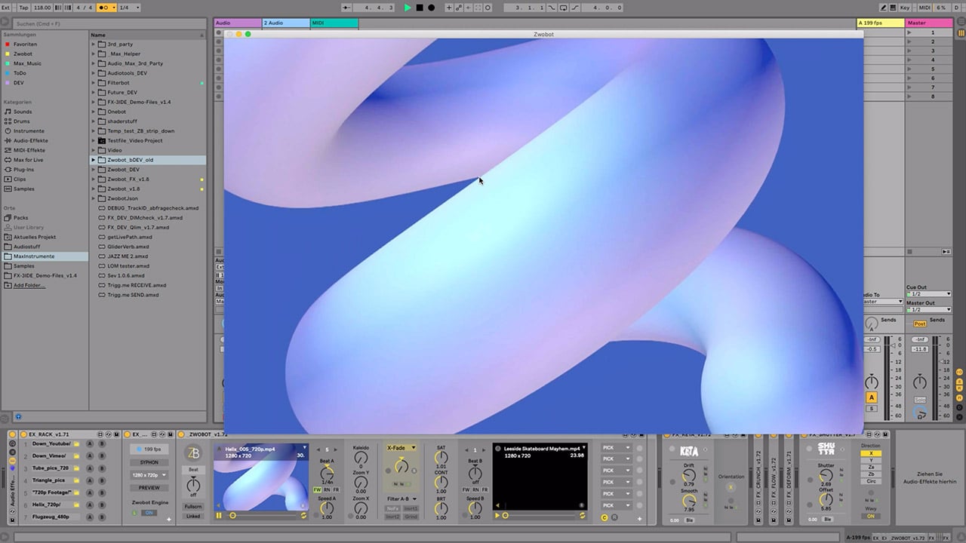
Task: Select the MIDI track header tab
Action: point(334,23)
